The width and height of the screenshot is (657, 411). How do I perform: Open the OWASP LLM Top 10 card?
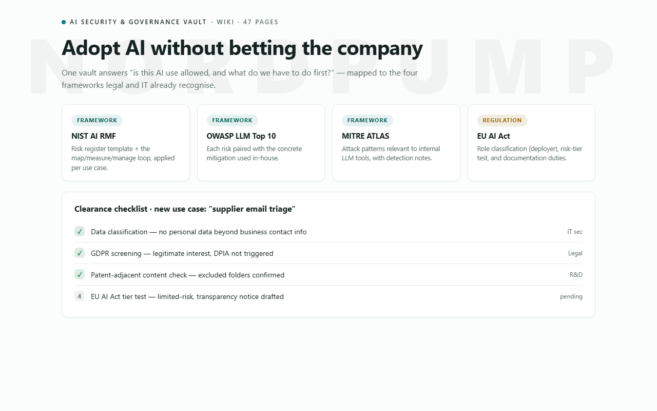pos(261,143)
